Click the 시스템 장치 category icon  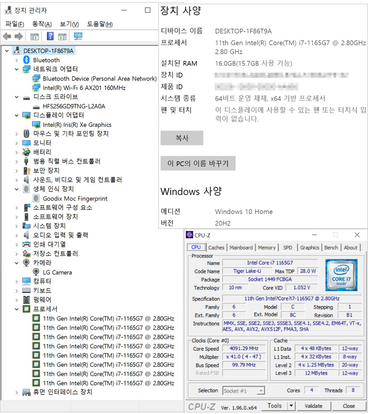click(x=26, y=226)
